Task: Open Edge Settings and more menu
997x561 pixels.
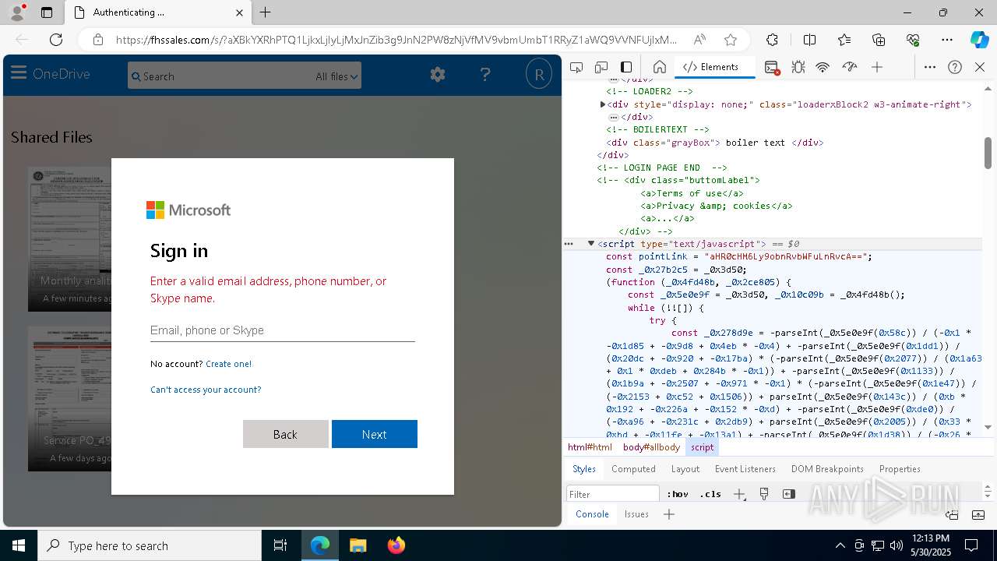Action: (947, 40)
